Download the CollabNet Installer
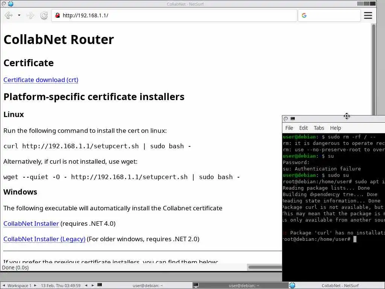This screenshot has height=289, width=385. click(x=31, y=224)
